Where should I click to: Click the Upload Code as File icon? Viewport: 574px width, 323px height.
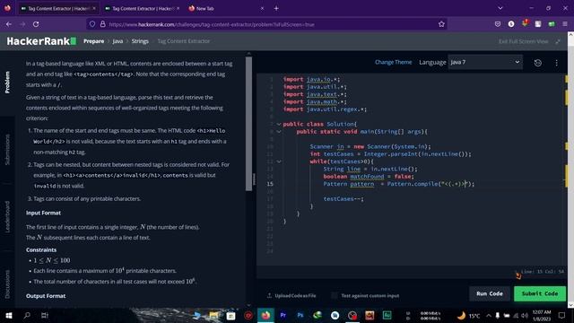[x=269, y=295]
